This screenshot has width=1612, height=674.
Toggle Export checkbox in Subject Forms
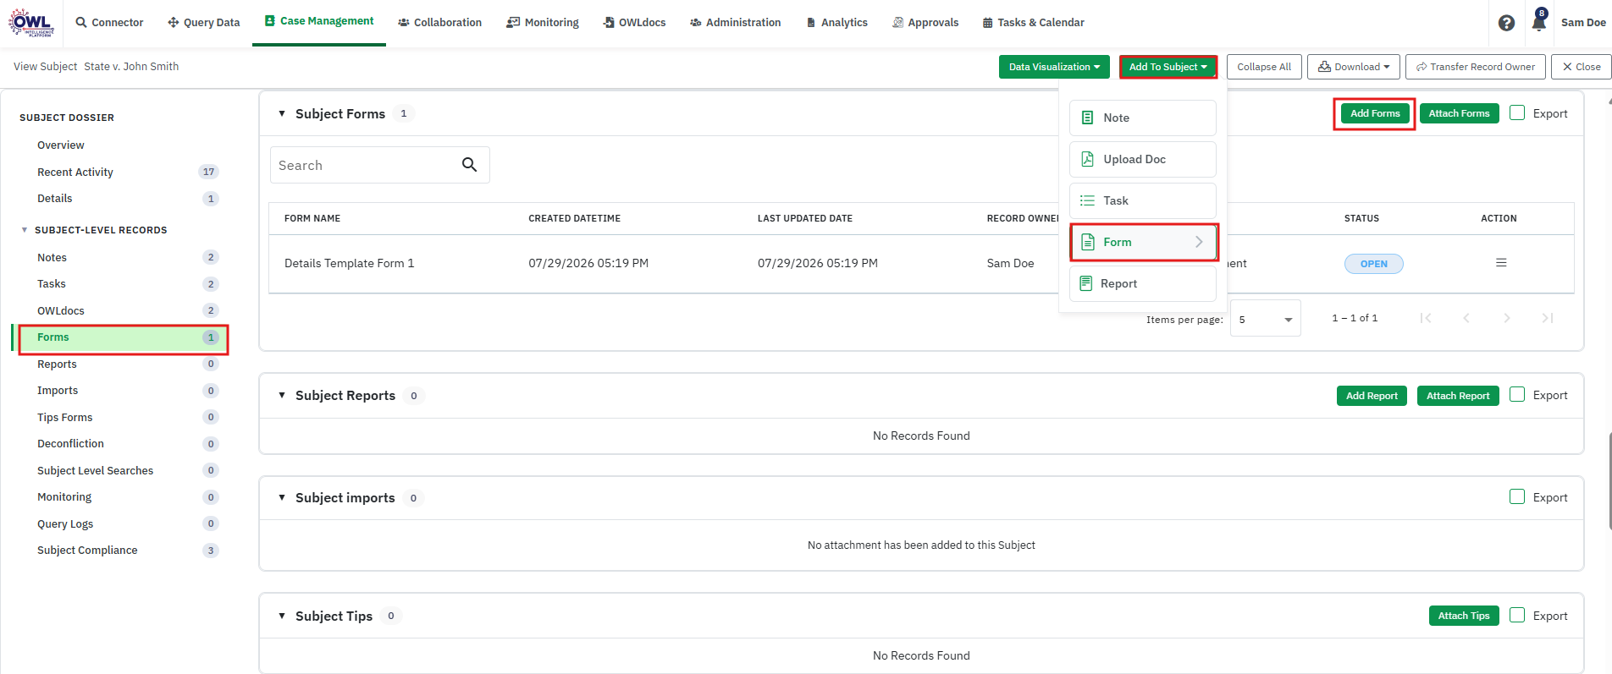[1517, 112]
